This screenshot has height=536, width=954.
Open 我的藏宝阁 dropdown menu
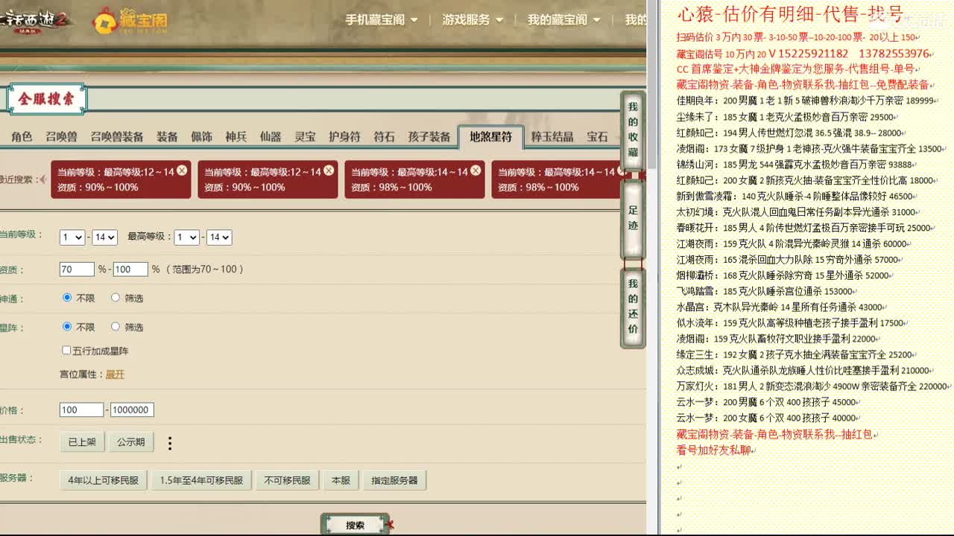tap(563, 20)
